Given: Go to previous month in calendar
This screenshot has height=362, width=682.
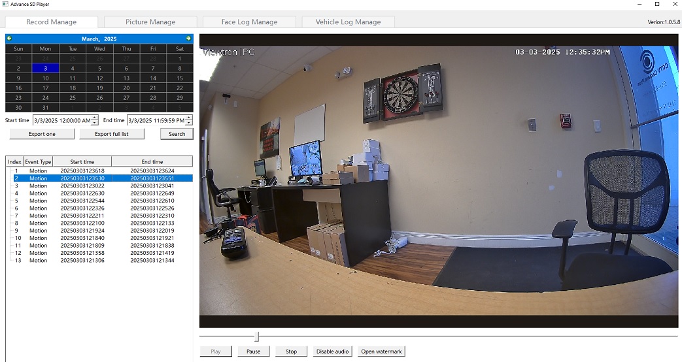Looking at the screenshot, I should [x=9, y=39].
